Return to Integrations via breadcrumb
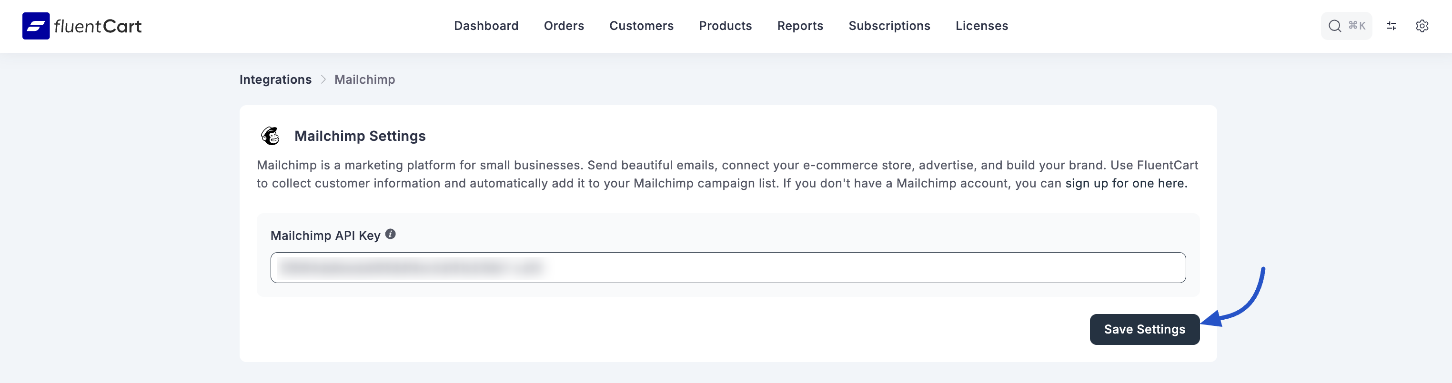The image size is (1452, 383). click(x=275, y=79)
